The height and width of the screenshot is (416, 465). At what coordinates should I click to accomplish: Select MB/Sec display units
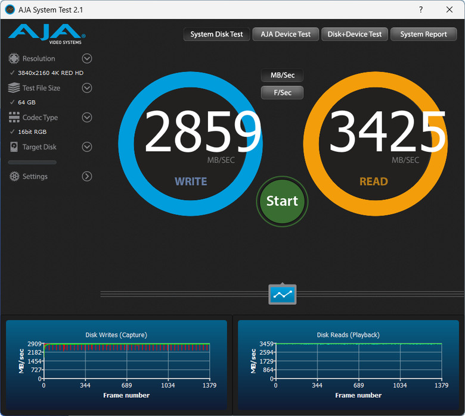pyautogui.click(x=283, y=75)
